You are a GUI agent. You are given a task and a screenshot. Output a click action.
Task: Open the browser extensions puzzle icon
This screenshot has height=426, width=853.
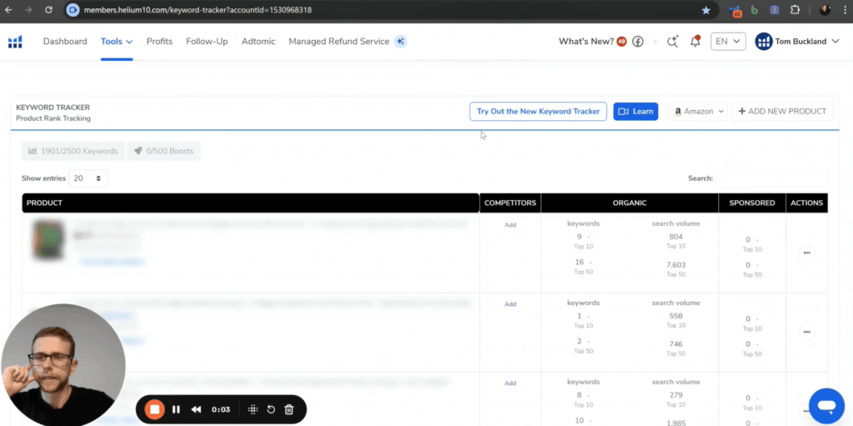[795, 10]
